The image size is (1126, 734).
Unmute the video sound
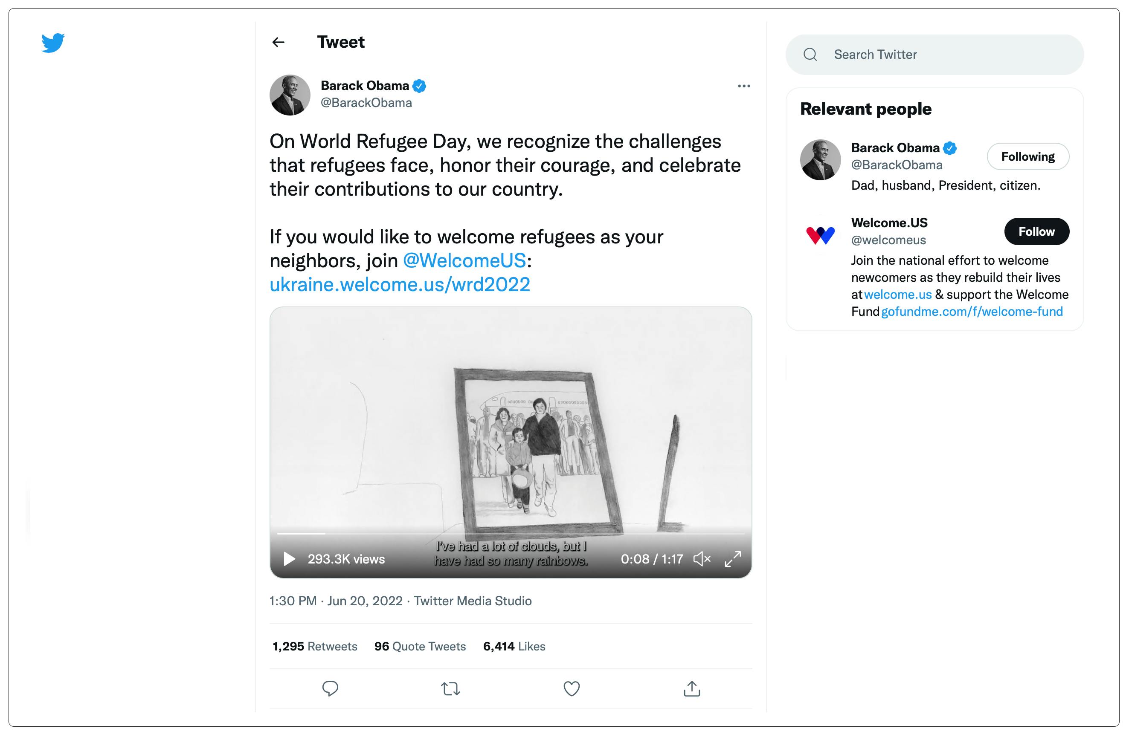(702, 559)
